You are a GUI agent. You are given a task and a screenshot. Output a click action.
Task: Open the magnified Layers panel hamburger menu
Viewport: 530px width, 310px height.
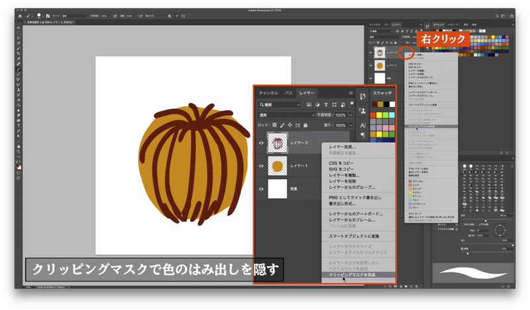point(351,93)
